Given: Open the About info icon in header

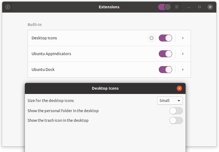Looking at the screenshot, I should [x=8, y=7].
